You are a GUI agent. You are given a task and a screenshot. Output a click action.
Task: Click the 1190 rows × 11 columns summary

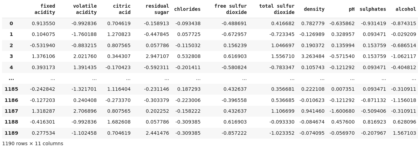coord(33,143)
